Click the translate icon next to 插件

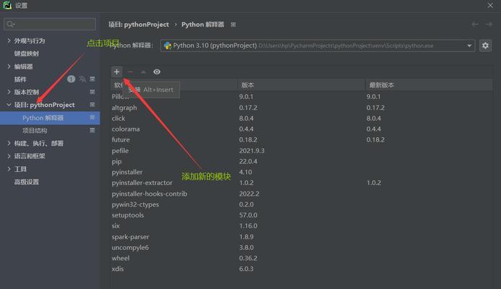(82, 79)
